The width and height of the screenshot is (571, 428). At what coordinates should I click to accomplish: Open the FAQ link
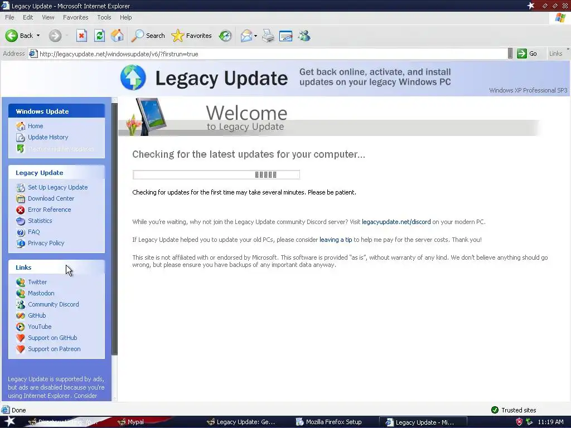(x=34, y=232)
